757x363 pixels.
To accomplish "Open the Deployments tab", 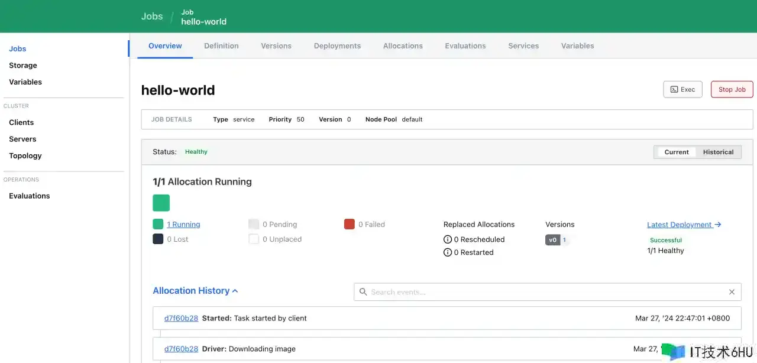I will click(337, 46).
